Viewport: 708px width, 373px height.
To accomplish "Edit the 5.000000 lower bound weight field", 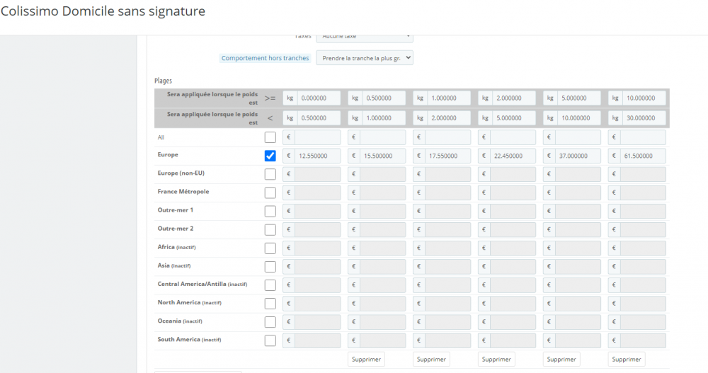I will click(x=579, y=98).
